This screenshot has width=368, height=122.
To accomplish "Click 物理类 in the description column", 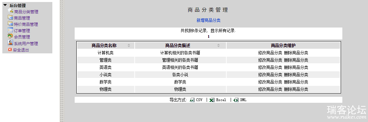I will (180, 89).
